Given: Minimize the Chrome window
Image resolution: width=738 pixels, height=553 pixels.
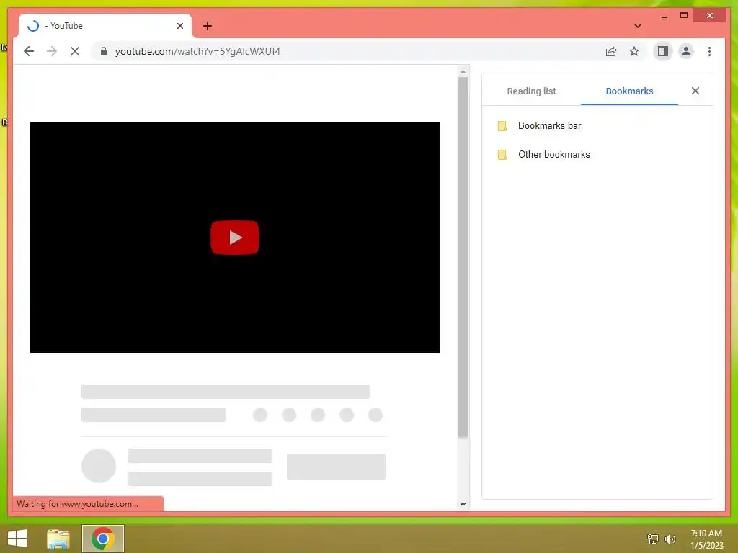Looking at the screenshot, I should click(664, 16).
